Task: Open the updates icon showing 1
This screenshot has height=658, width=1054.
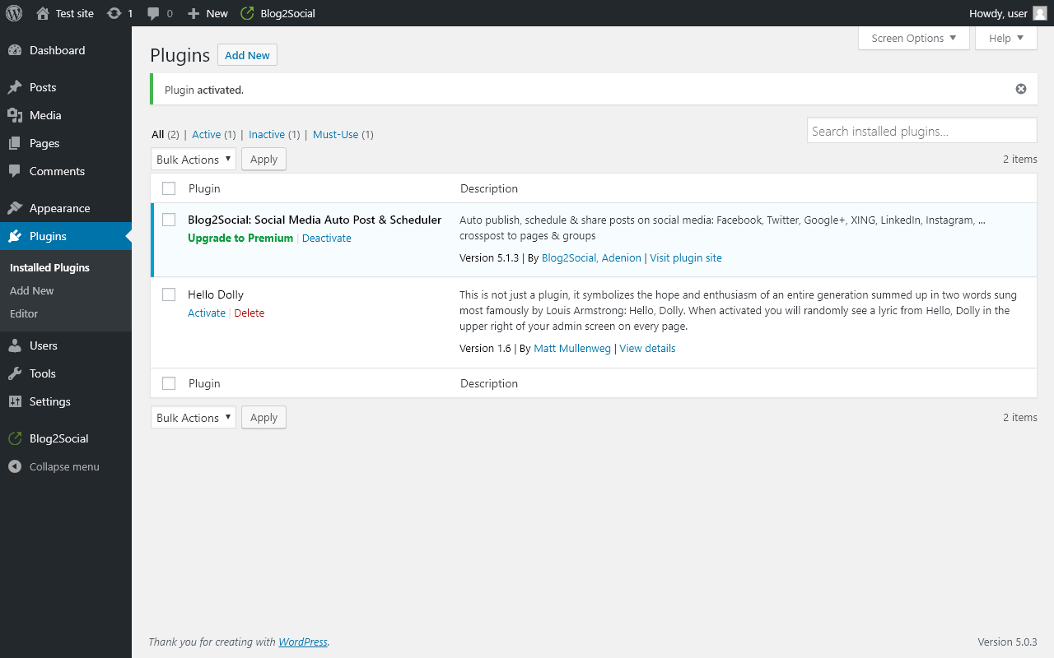Action: [x=114, y=13]
